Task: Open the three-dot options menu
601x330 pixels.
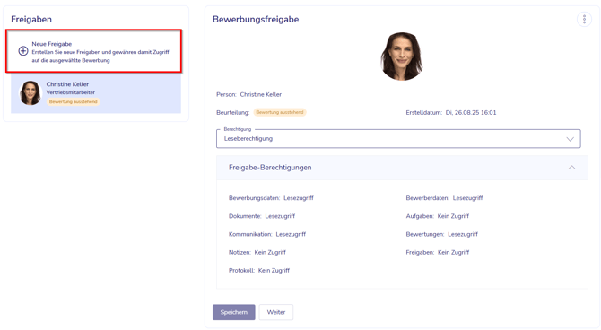Action: tap(584, 19)
